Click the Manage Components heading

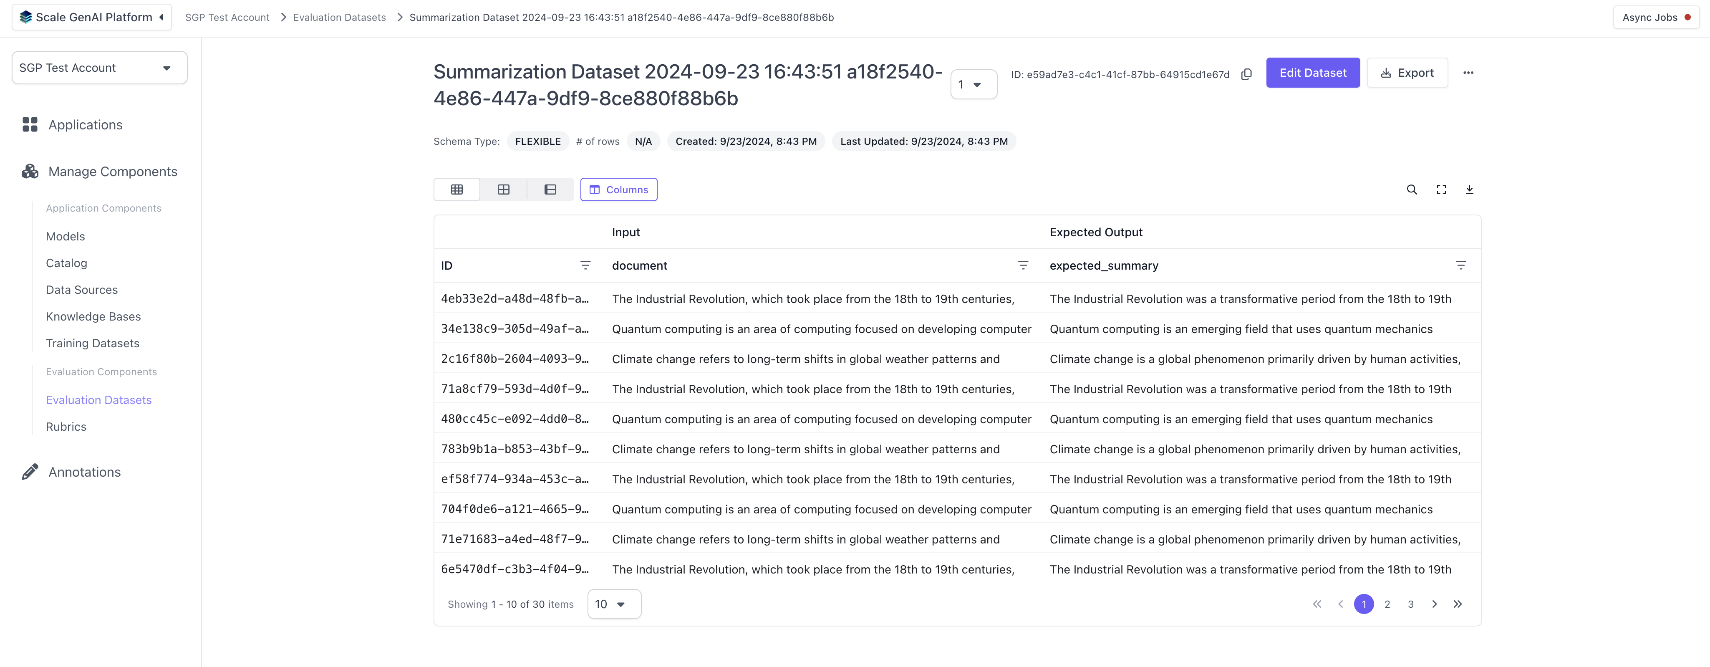coord(112,171)
